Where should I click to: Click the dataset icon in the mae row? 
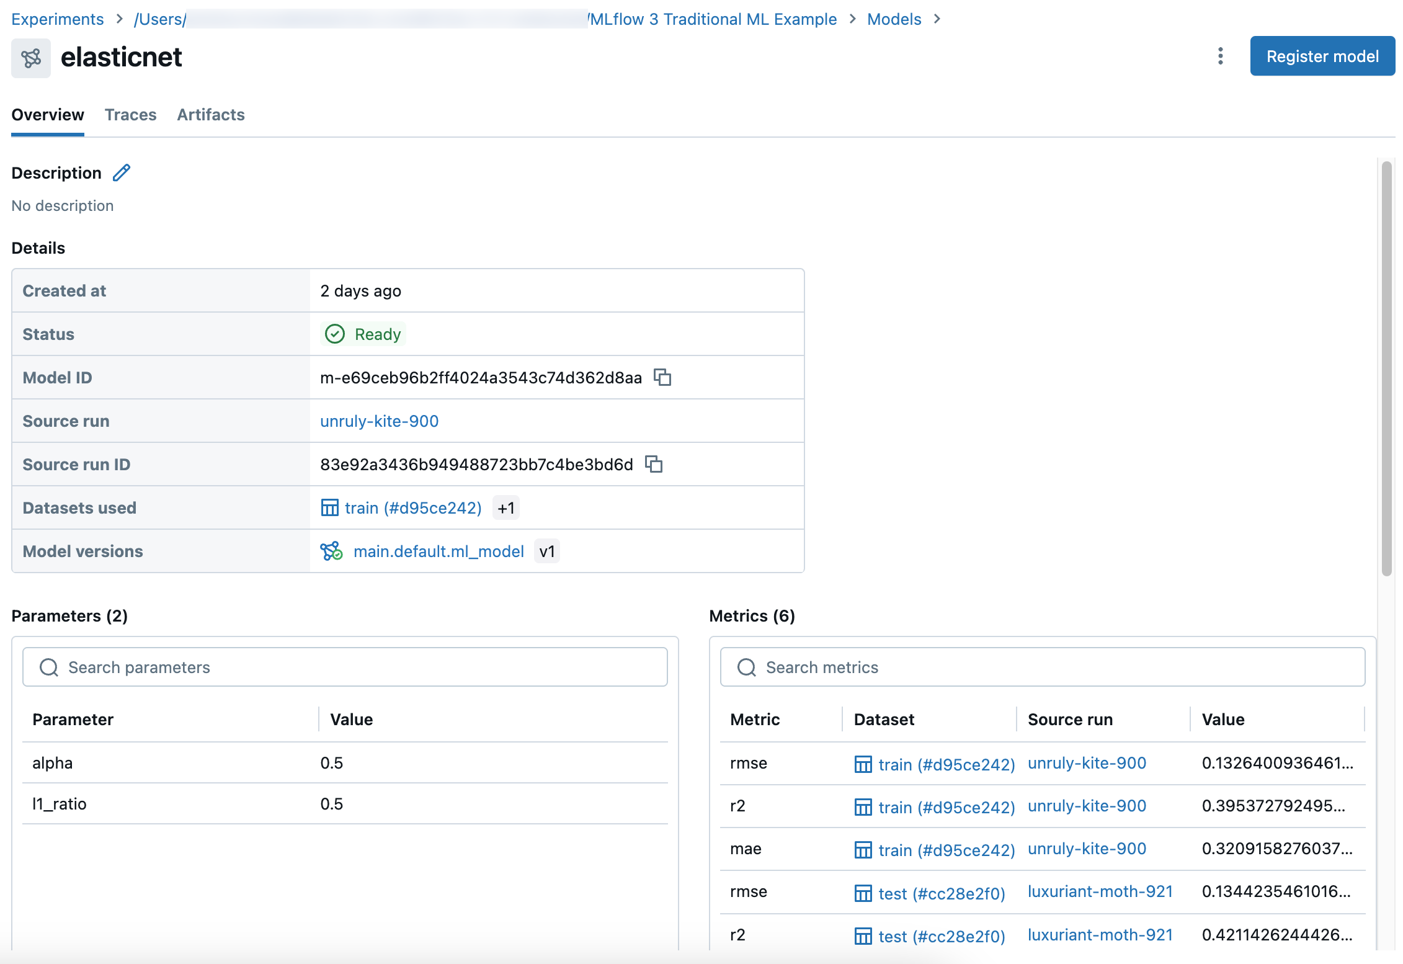click(863, 849)
